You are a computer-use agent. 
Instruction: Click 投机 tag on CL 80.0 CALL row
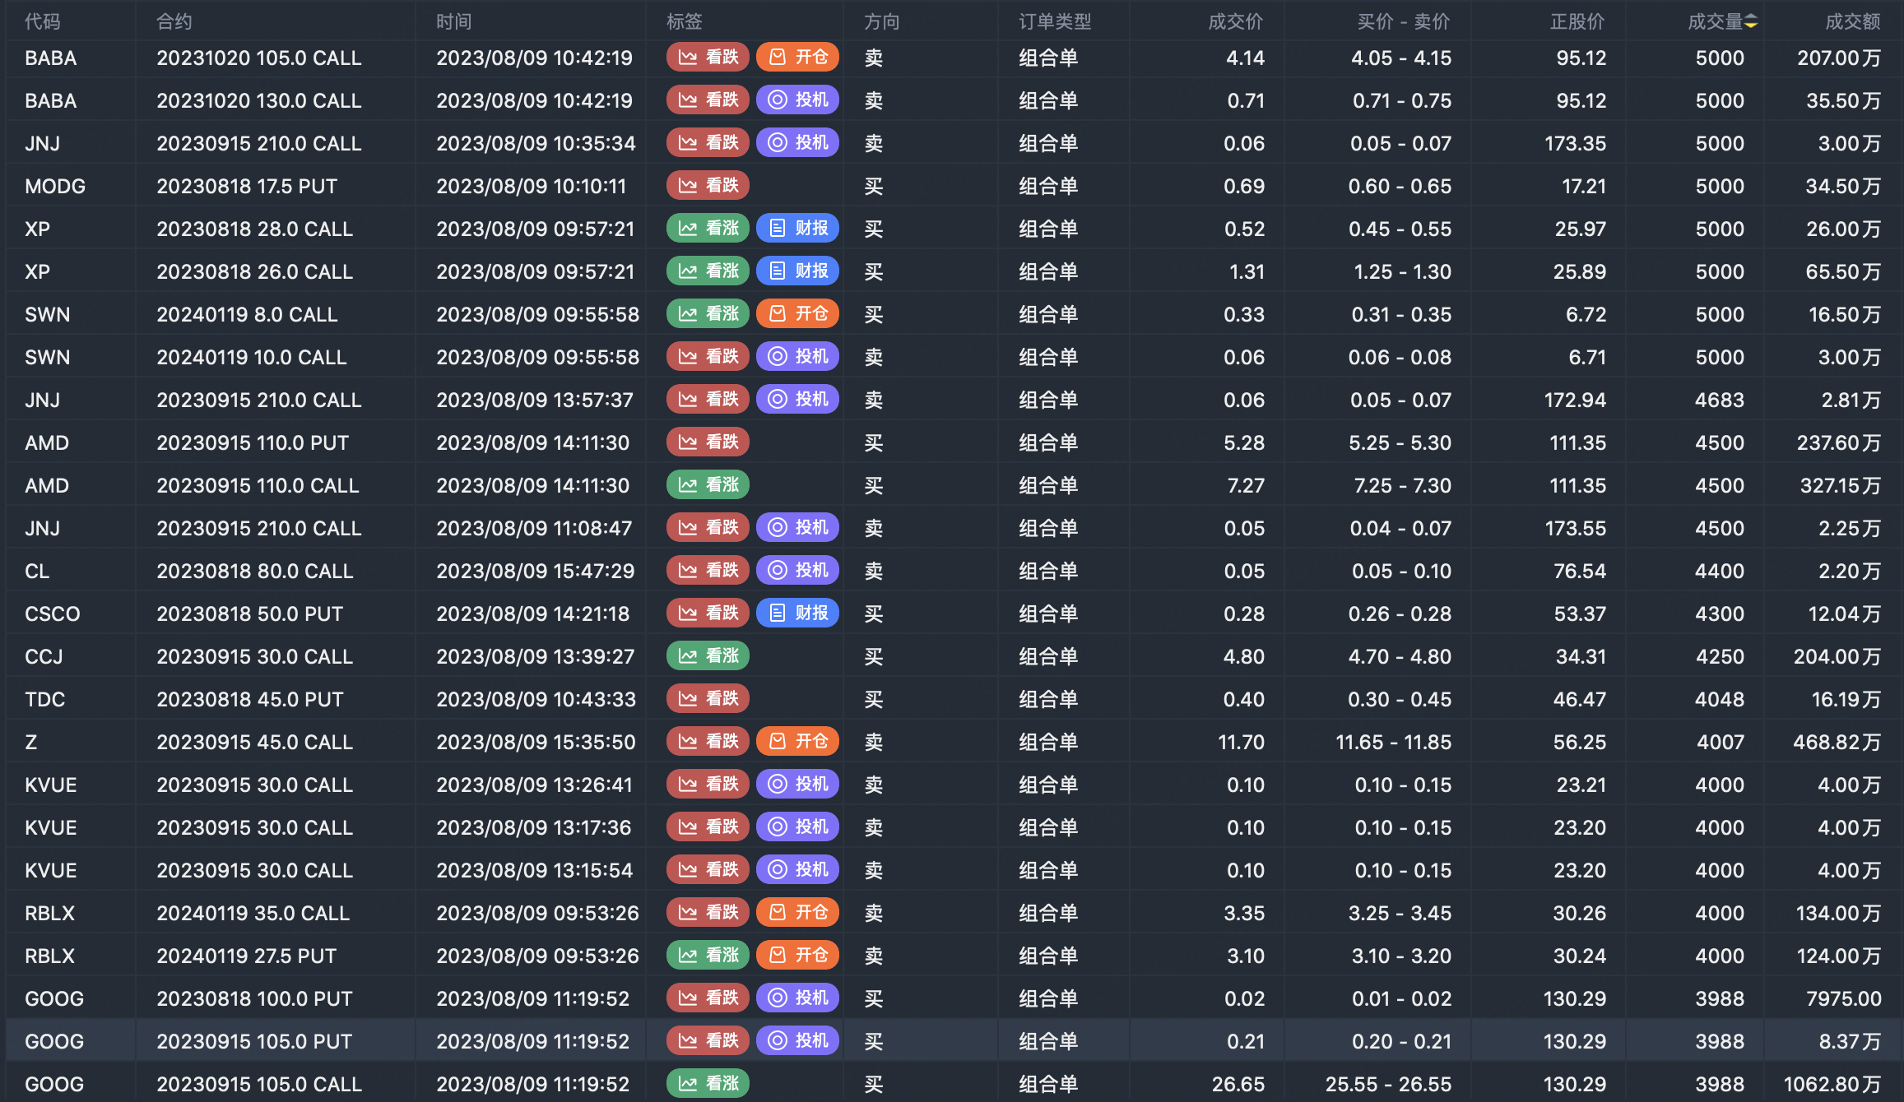point(797,571)
